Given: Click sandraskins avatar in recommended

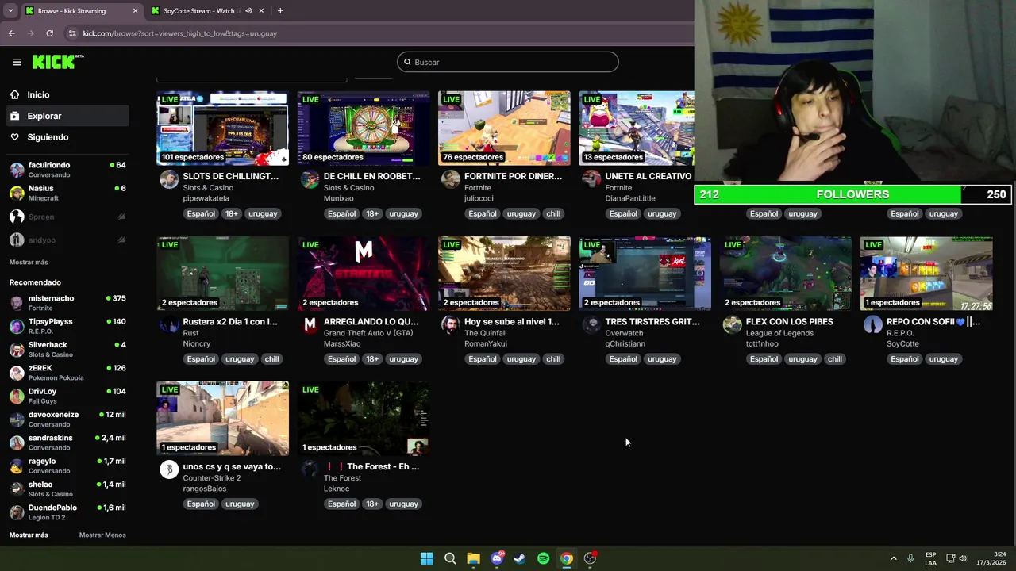Looking at the screenshot, I should pos(17,443).
